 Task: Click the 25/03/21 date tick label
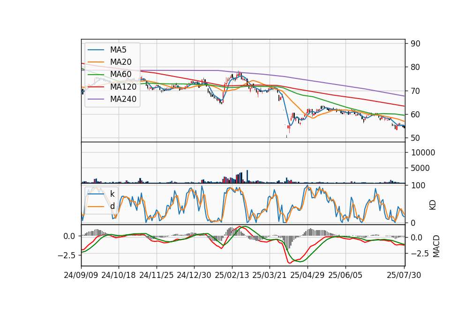click(270, 275)
